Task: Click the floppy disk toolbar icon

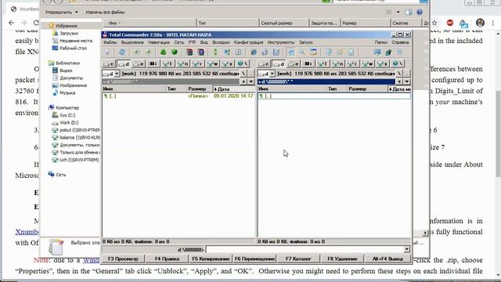Action: click(276, 52)
